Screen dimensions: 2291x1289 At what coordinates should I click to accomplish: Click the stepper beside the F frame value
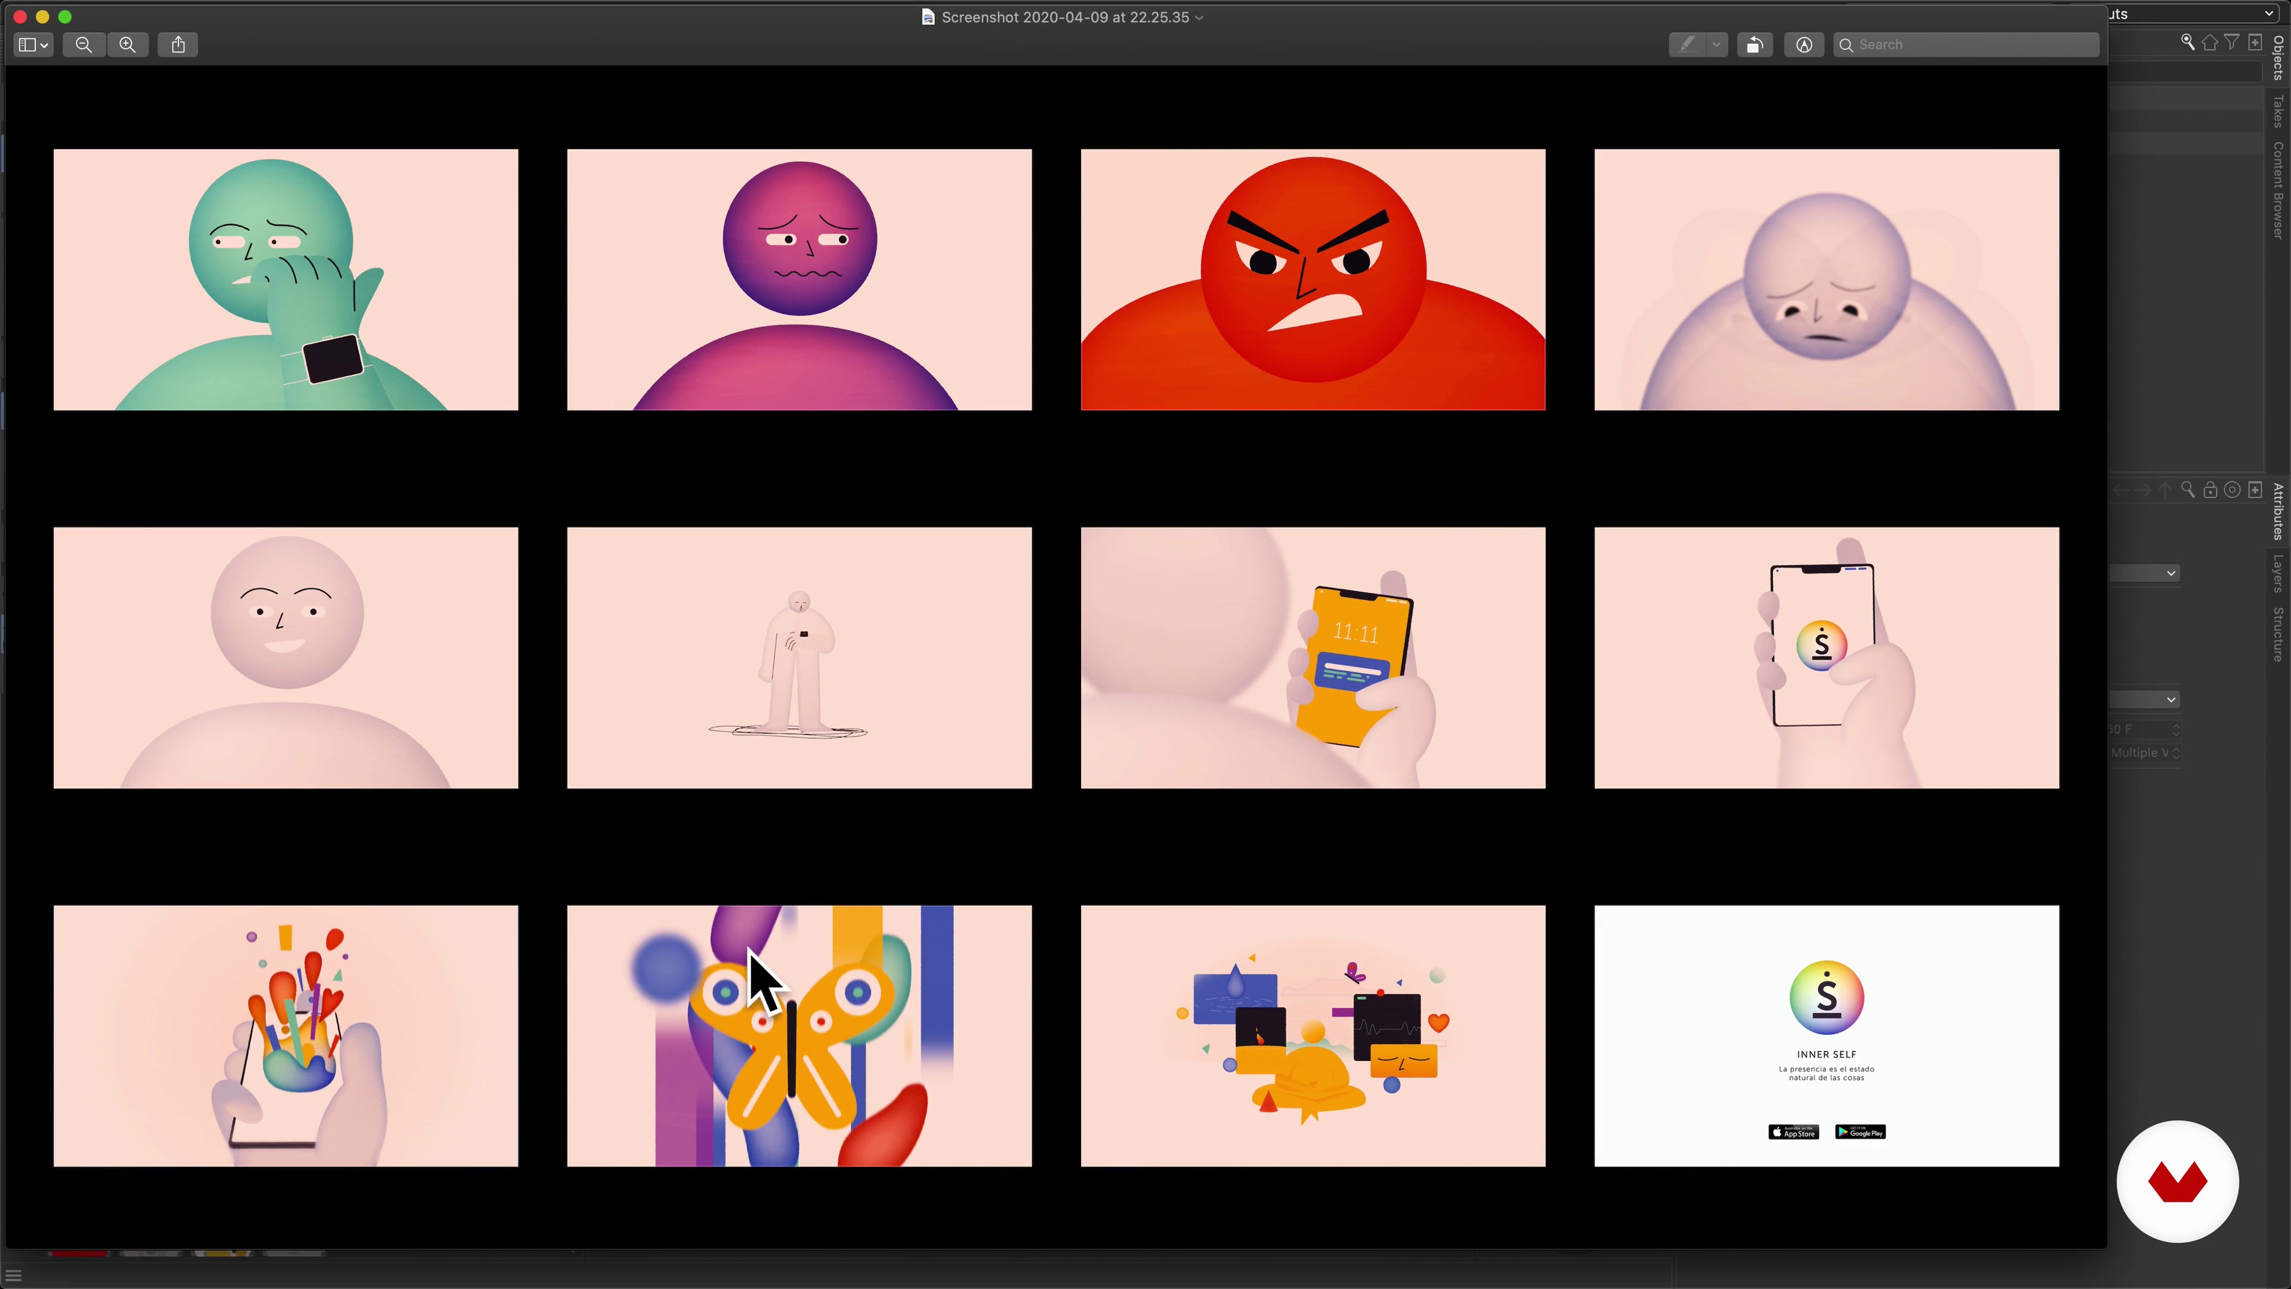coord(2176,729)
